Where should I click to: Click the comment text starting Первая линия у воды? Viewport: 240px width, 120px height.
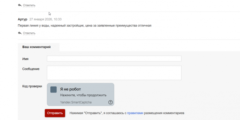(x=84, y=26)
